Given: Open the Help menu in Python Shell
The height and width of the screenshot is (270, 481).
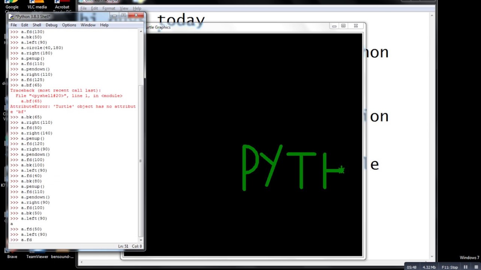Looking at the screenshot, I should (104, 25).
